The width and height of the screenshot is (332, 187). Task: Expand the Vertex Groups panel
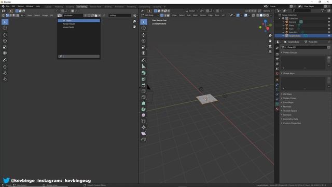point(290,52)
